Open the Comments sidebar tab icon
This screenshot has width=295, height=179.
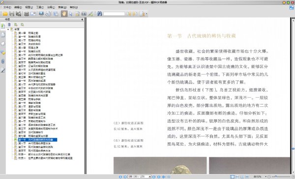point(3,53)
